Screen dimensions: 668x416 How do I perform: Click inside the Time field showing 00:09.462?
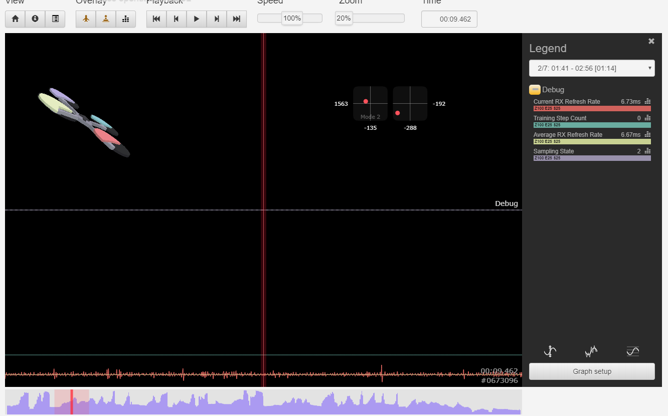click(x=449, y=19)
